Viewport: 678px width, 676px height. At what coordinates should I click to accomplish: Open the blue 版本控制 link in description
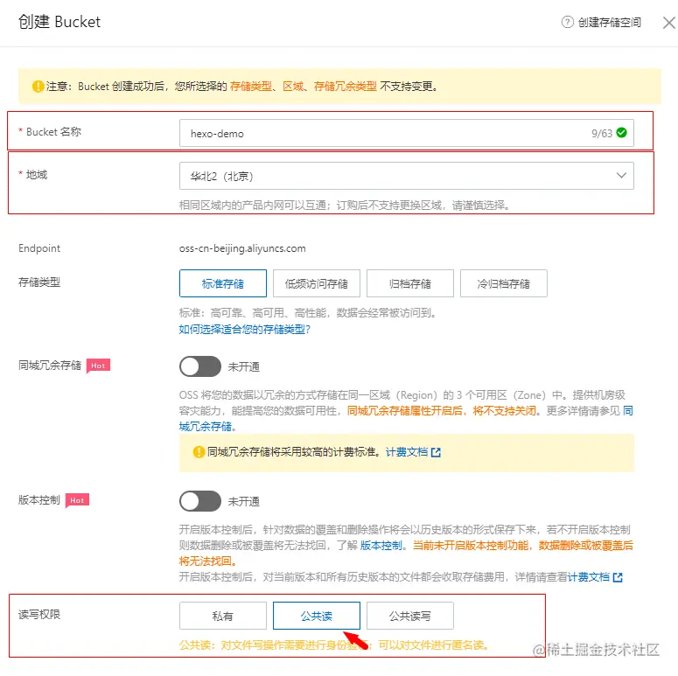381,546
